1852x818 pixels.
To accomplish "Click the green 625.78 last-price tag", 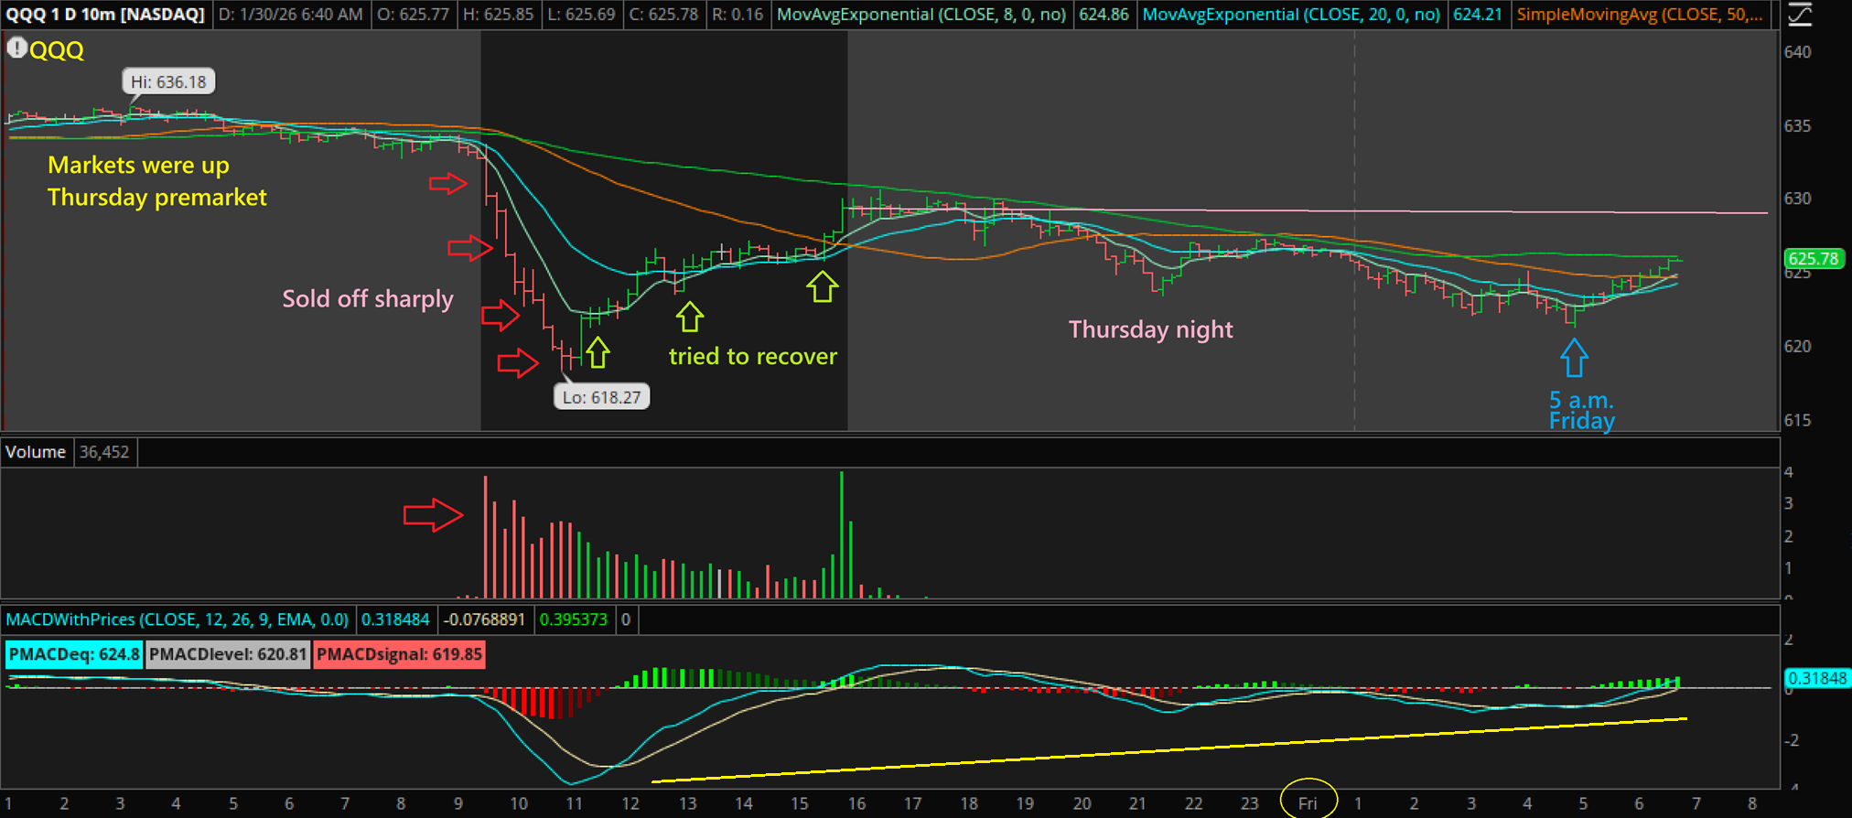I will (x=1813, y=259).
